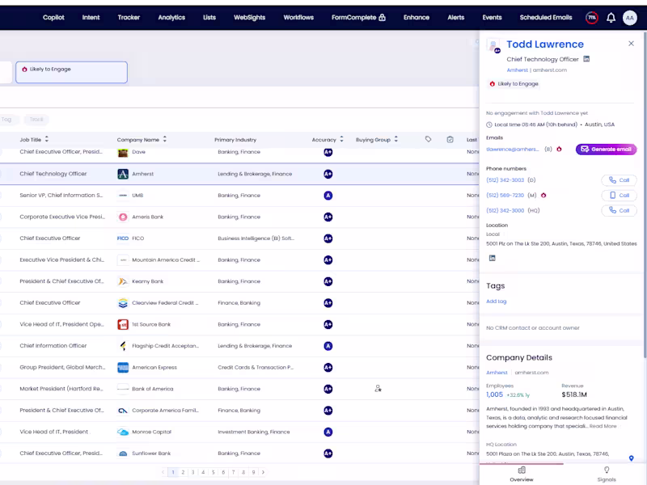647x485 pixels.
Task: Click the map pin by HQ Location
Action: (x=632, y=458)
